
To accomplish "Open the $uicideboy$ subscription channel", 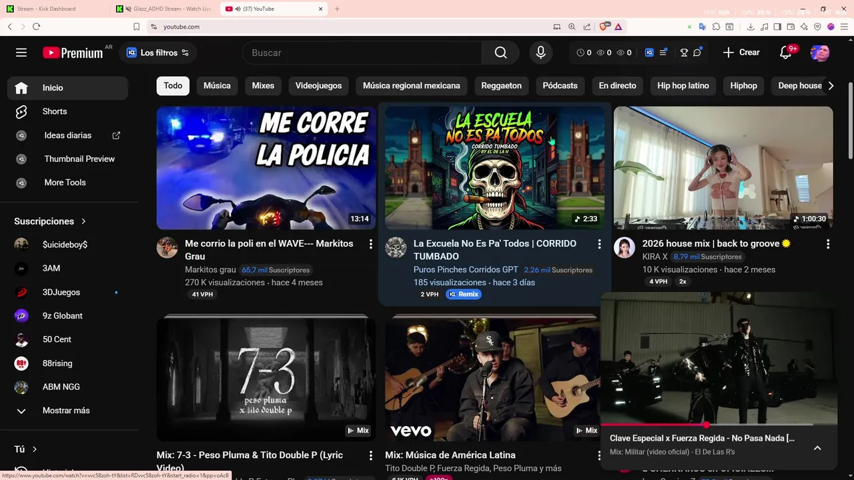I will point(67,245).
